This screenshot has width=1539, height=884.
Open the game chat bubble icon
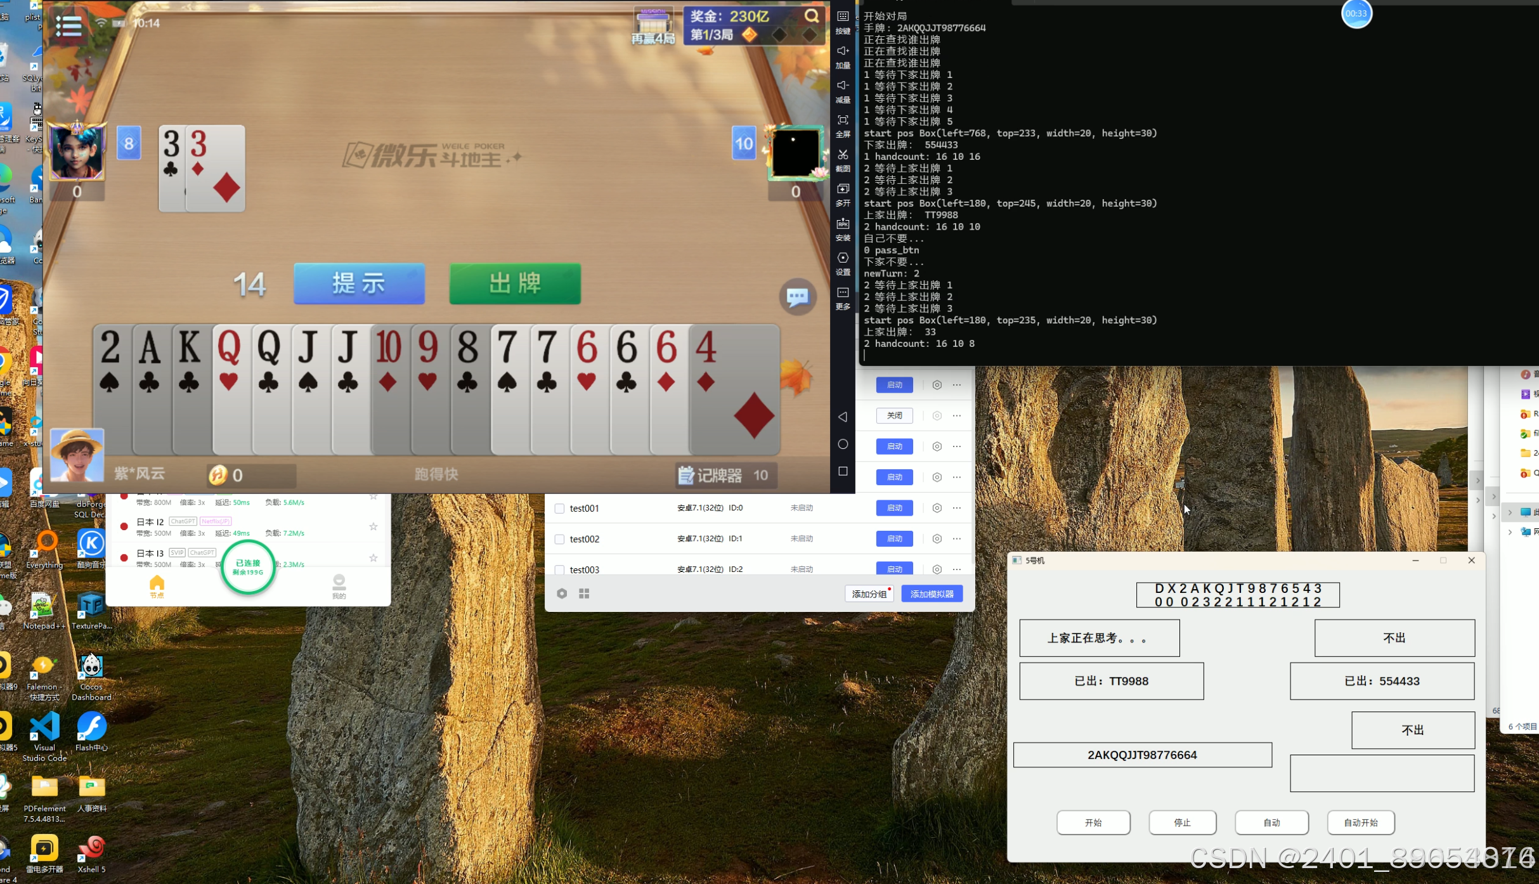pos(797,296)
